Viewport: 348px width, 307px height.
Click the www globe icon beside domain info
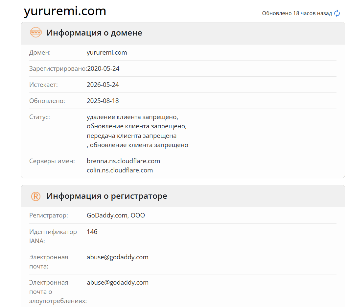pos(35,32)
